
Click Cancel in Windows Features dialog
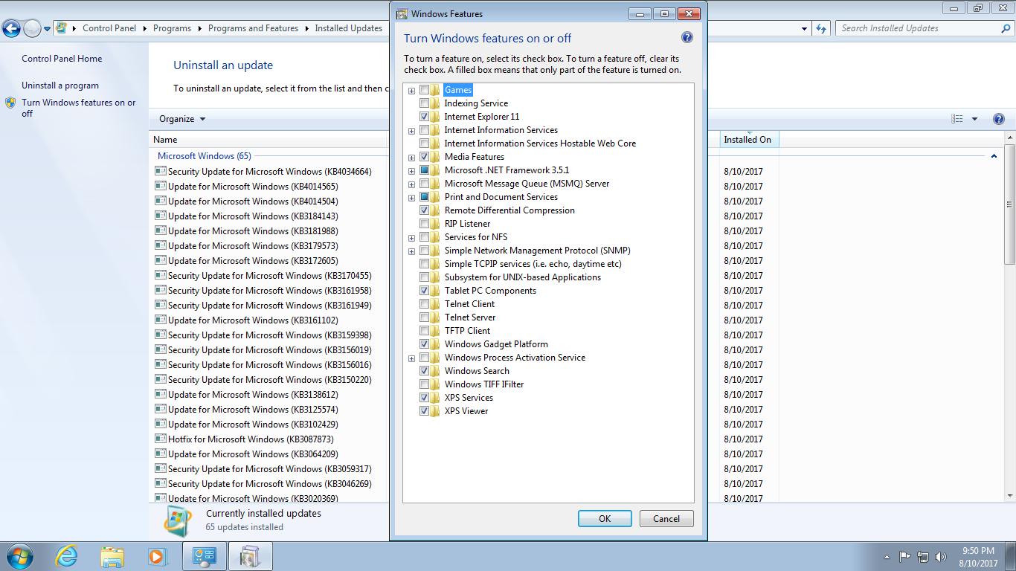(666, 519)
